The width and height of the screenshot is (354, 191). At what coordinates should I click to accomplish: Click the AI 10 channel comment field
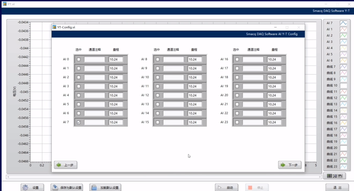click(x=174, y=77)
